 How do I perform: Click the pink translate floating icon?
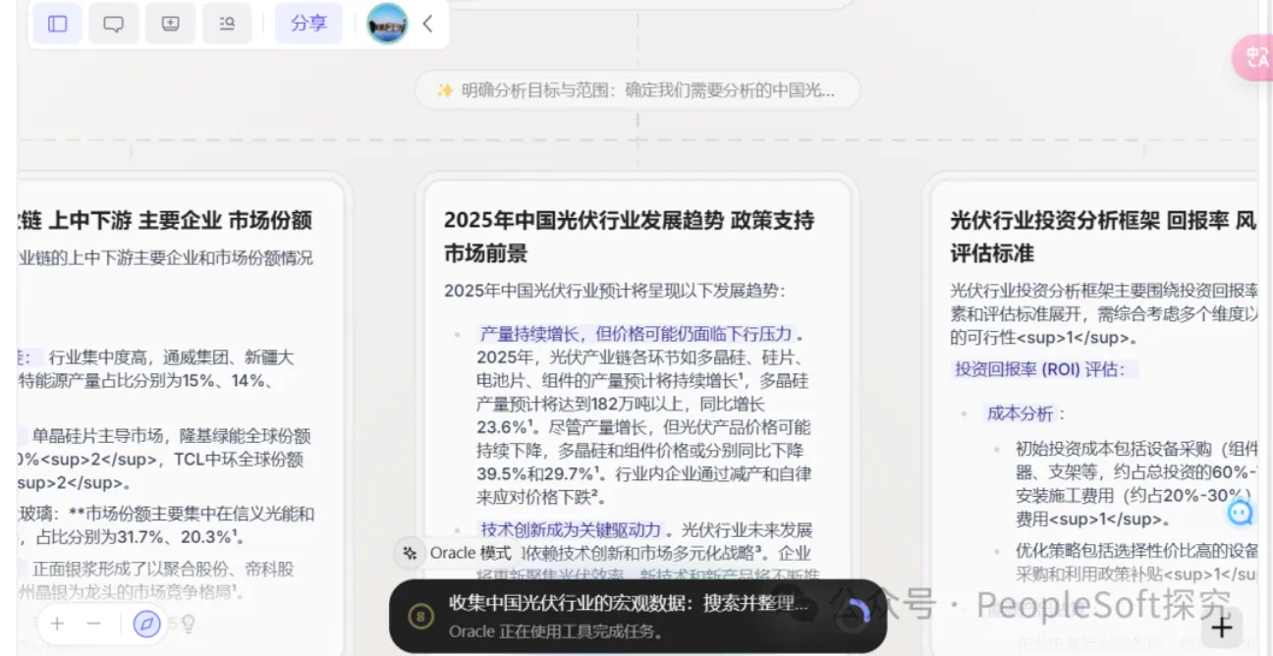point(1254,57)
